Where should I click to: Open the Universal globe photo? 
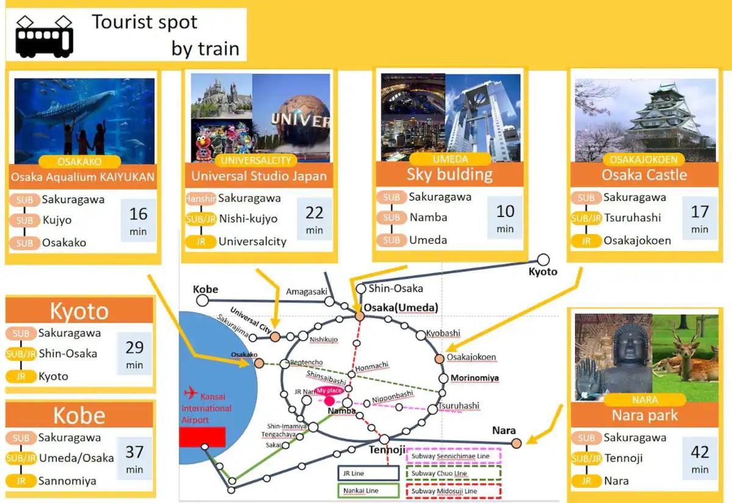coord(292,118)
